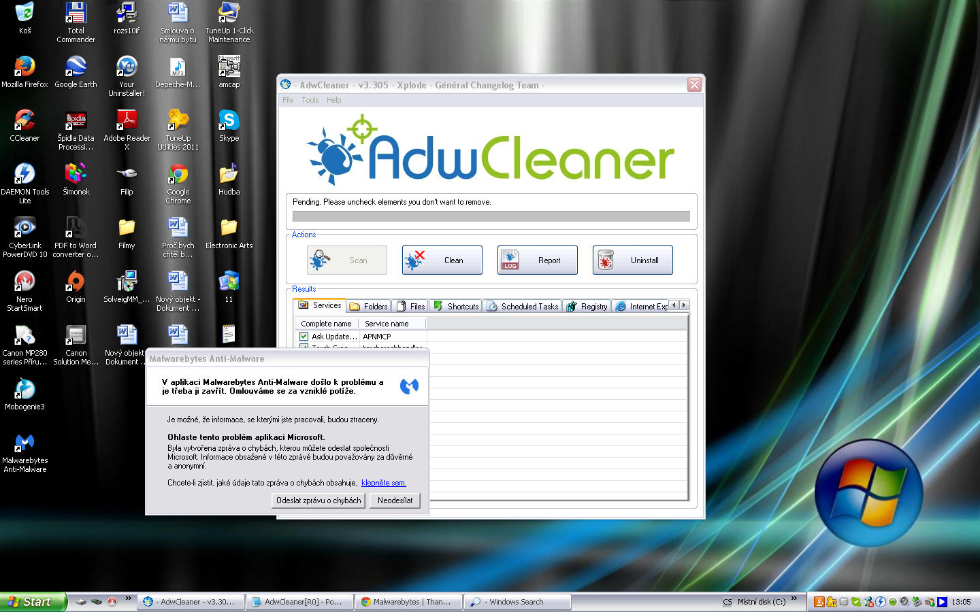The height and width of the screenshot is (612, 980).
Task: Launch Malwarebytes Anti-Malware desktop shortcut
Action: pyautogui.click(x=24, y=453)
